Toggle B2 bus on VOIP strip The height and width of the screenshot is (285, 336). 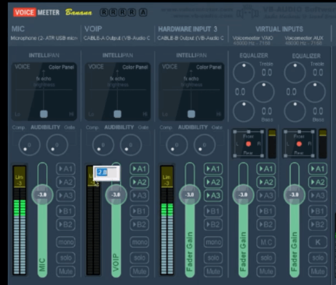[x=139, y=225]
